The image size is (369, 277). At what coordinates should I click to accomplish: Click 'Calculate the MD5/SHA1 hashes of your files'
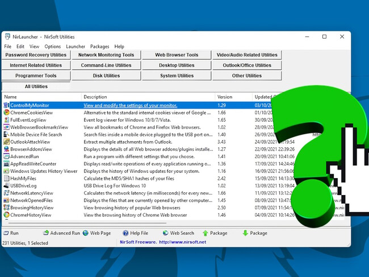click(x=129, y=179)
